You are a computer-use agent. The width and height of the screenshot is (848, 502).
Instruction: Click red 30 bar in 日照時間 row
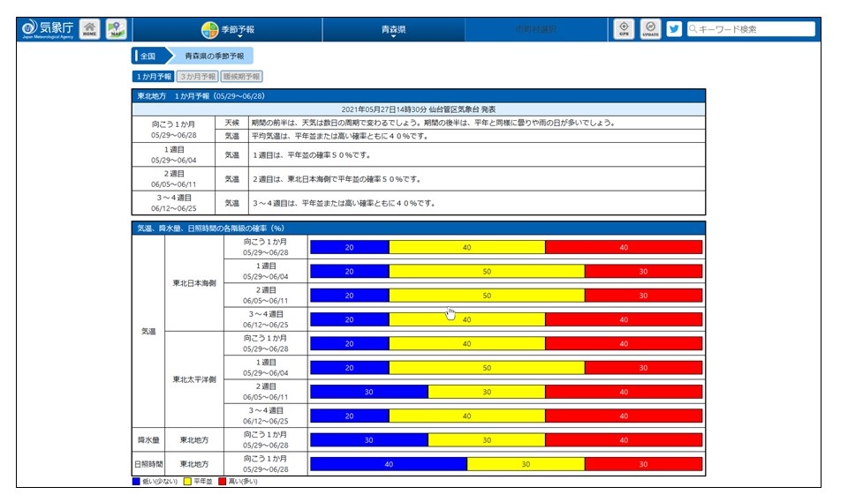pyautogui.click(x=643, y=464)
